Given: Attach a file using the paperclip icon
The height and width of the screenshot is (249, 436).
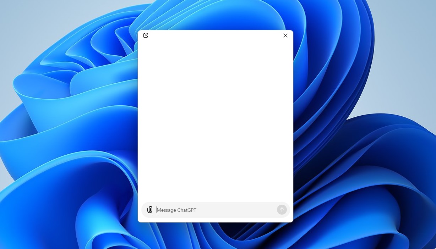Looking at the screenshot, I should click(150, 210).
